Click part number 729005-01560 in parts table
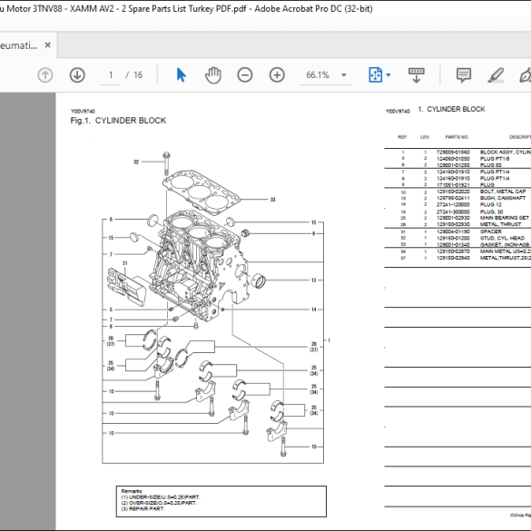Viewport: 531px width, 531px height. [x=453, y=152]
